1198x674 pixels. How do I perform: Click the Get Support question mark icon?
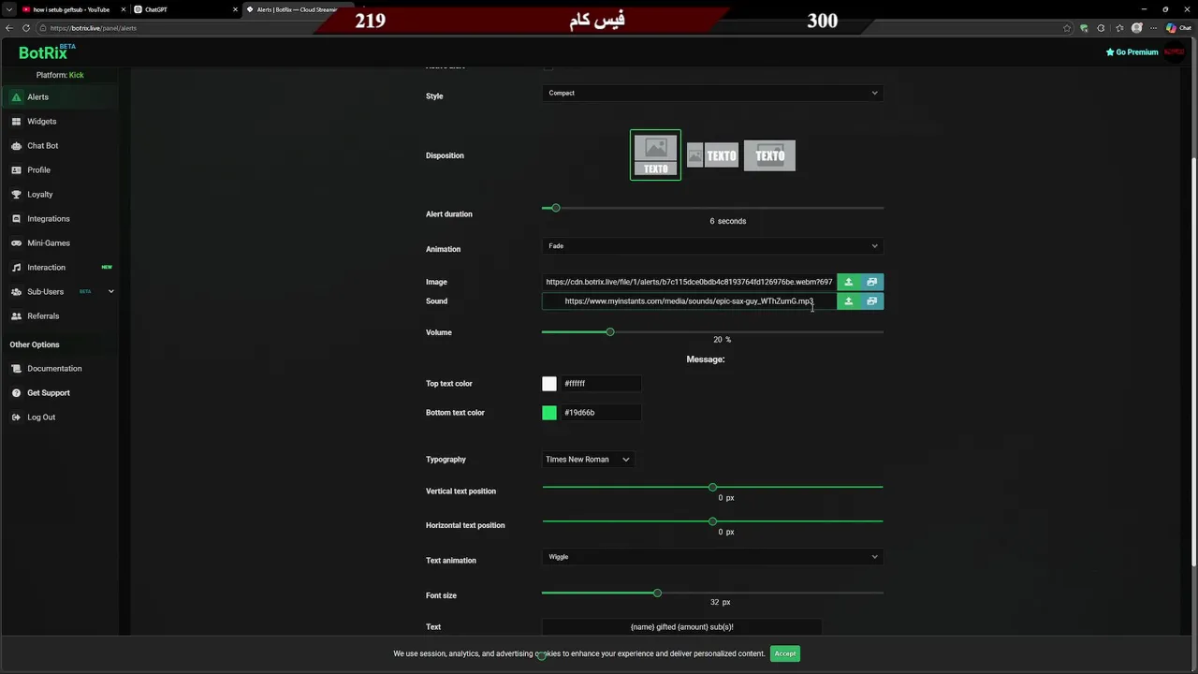click(x=17, y=393)
